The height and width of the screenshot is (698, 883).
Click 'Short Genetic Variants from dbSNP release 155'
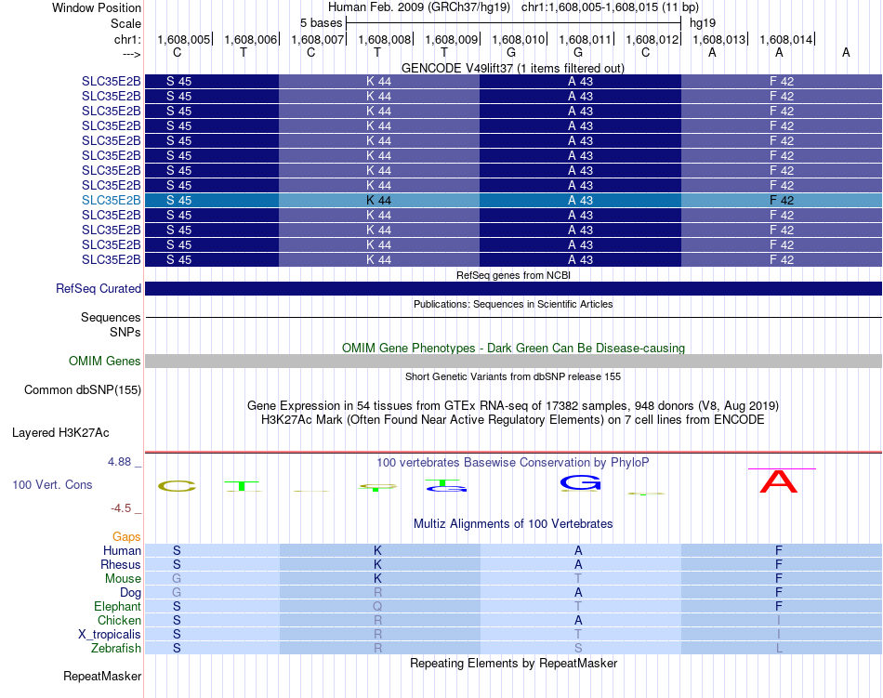[x=513, y=376]
